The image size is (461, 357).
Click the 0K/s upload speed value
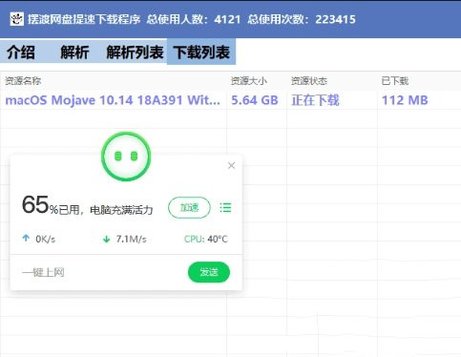point(45,239)
